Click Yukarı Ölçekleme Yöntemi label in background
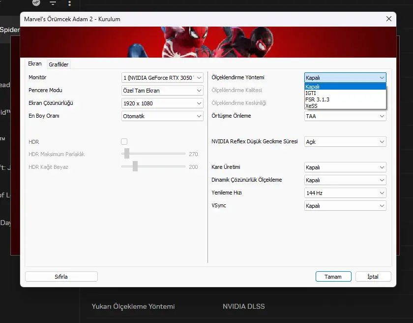This screenshot has width=413, height=323. tap(133, 306)
